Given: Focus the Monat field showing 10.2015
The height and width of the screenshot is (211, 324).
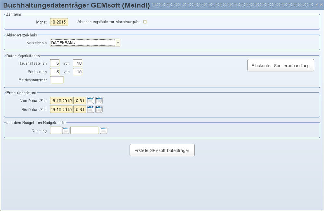Looking at the screenshot, I should [x=59, y=22].
